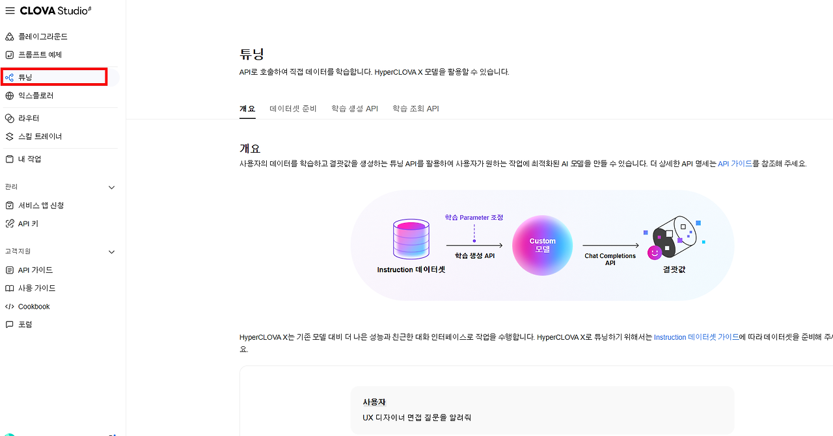Screen dimensions: 833x436
Task: Open Cookbook from the sidebar
Action: pos(60,307)
